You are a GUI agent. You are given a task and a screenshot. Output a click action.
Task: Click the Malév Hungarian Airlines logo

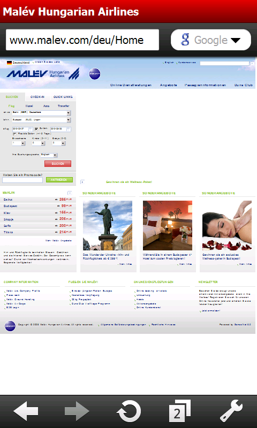pos(43,73)
